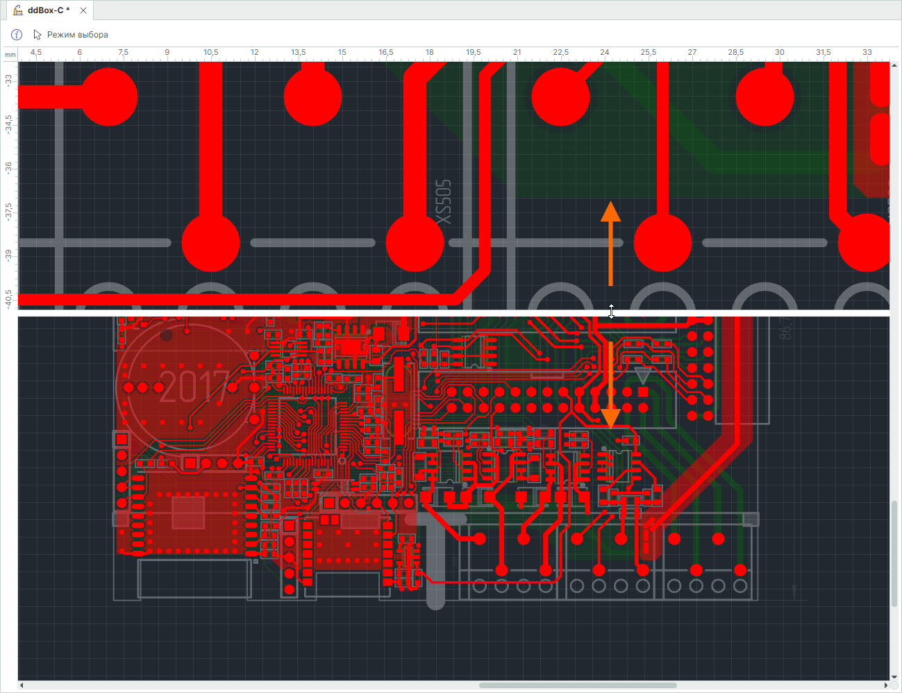This screenshot has width=902, height=693.
Task: Select the "2017" silkscreen text on the board
Action: 194,387
